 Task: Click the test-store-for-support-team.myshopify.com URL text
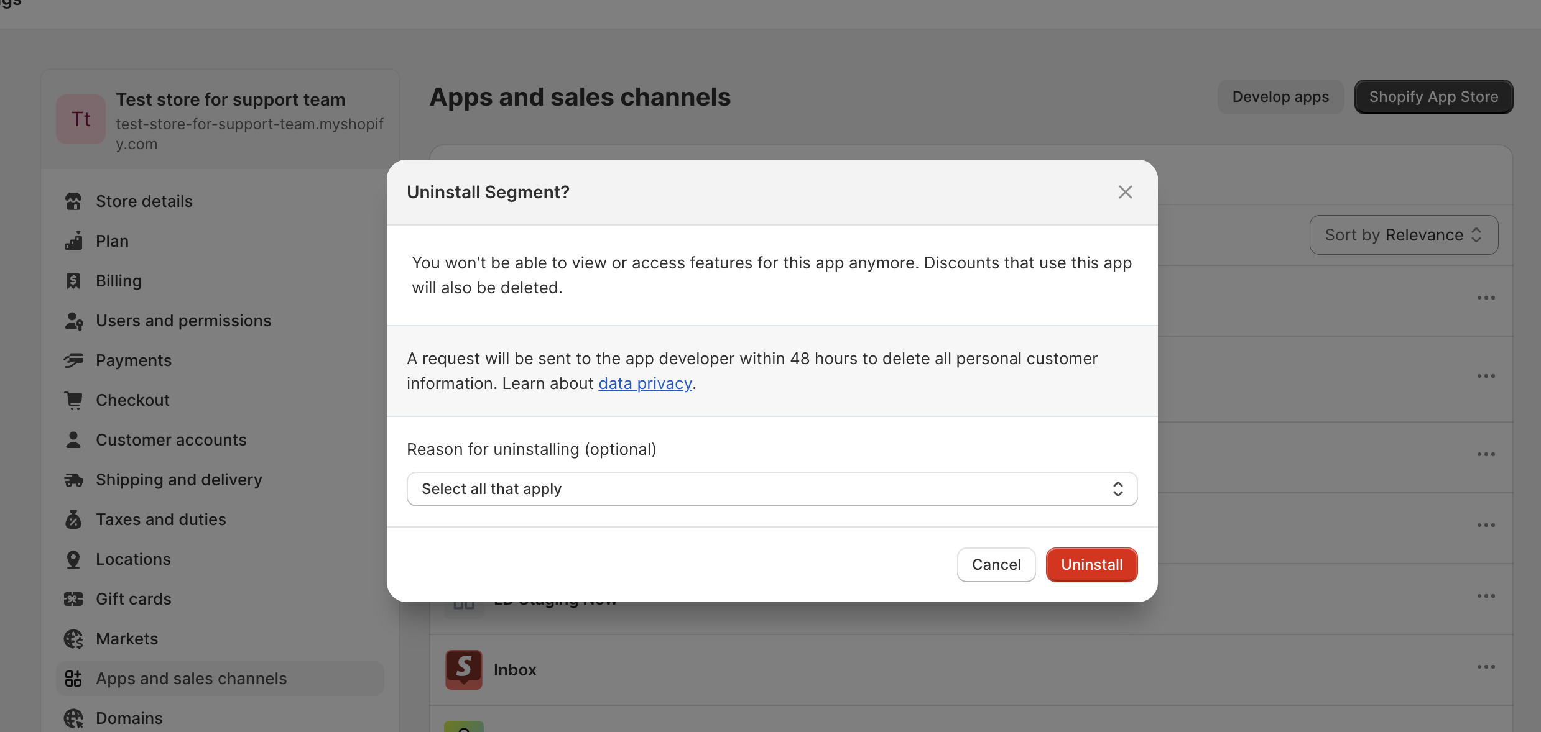(250, 134)
